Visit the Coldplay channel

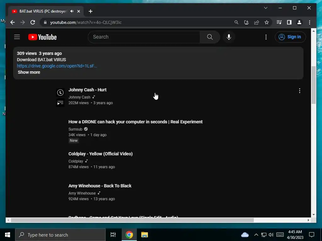(76, 161)
